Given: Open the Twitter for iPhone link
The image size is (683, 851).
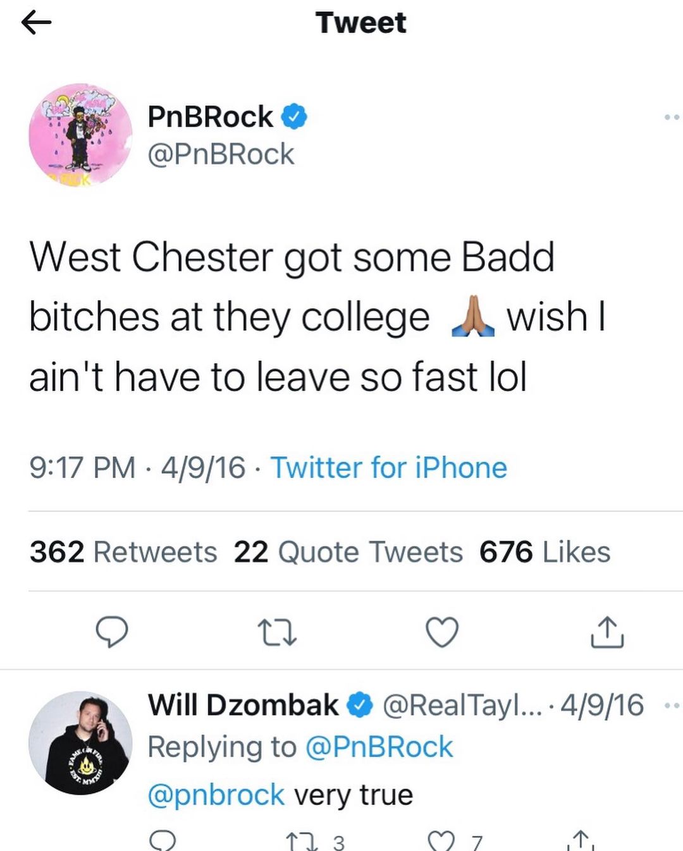Looking at the screenshot, I should pyautogui.click(x=389, y=468).
